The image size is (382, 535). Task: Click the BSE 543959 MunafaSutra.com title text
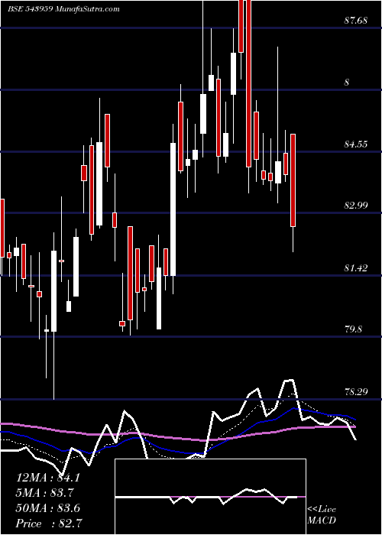(63, 9)
